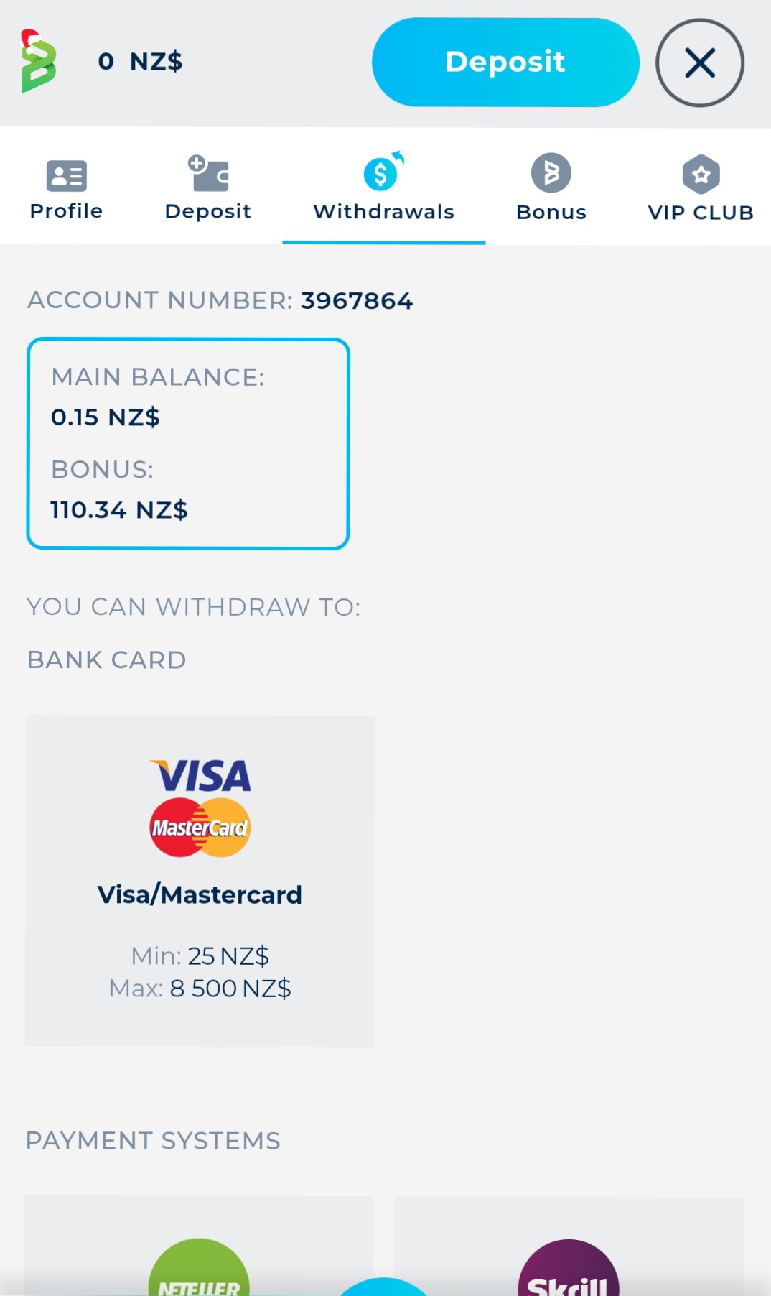
Task: Choose Visa/Mastercard withdrawal method
Action: [200, 881]
